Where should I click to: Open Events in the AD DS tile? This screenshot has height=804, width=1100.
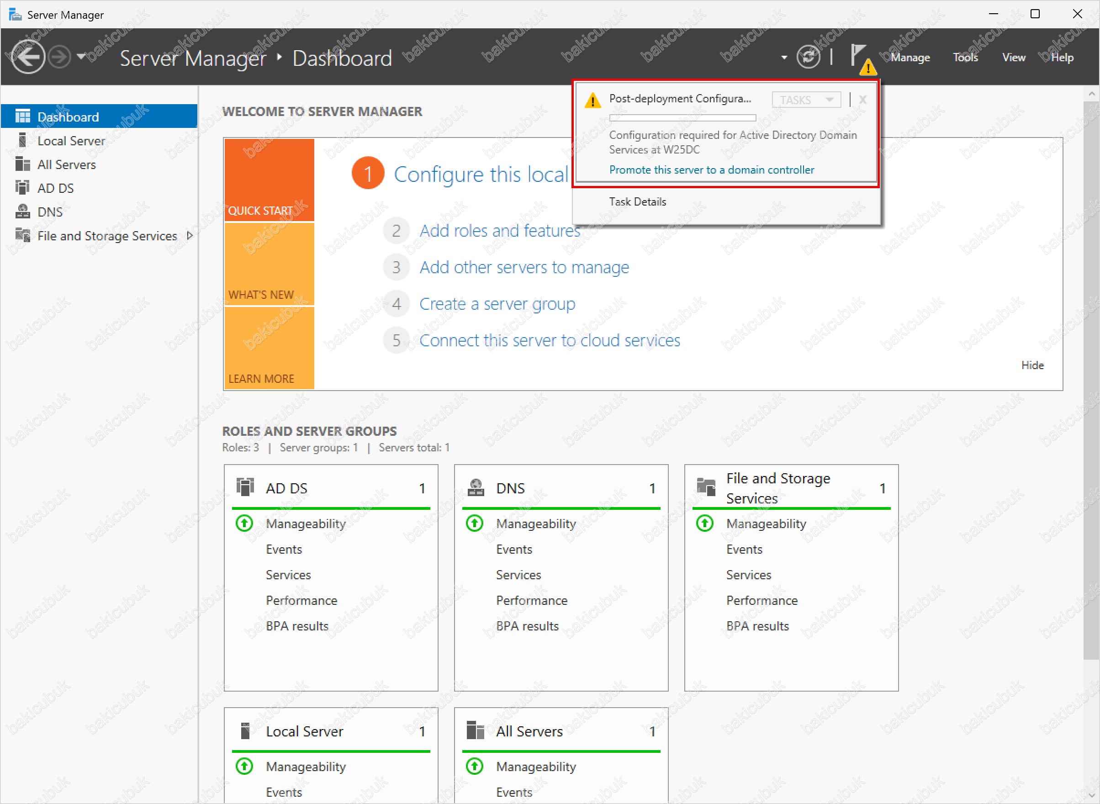[284, 549]
